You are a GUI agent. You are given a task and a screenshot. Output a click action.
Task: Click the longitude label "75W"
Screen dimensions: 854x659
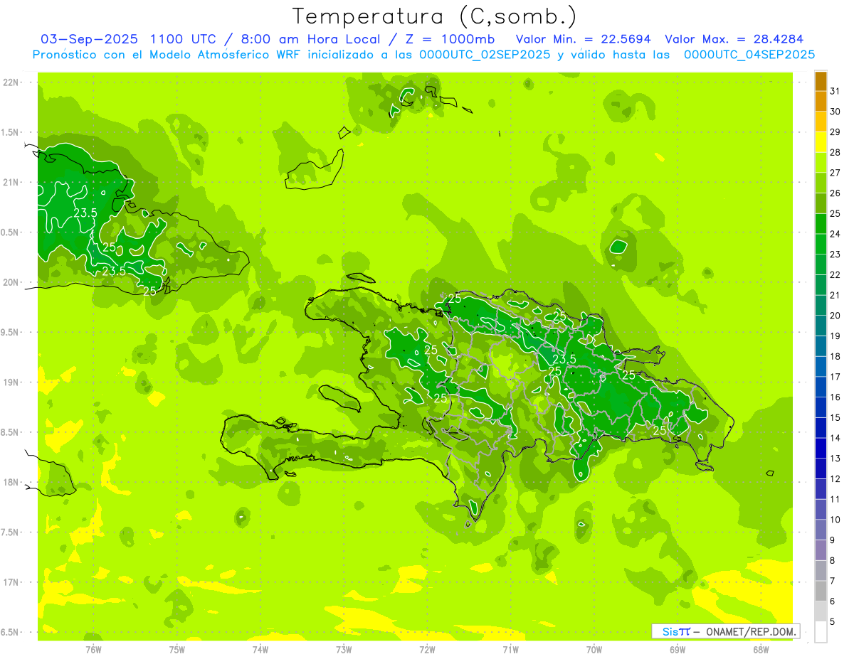tap(177, 650)
